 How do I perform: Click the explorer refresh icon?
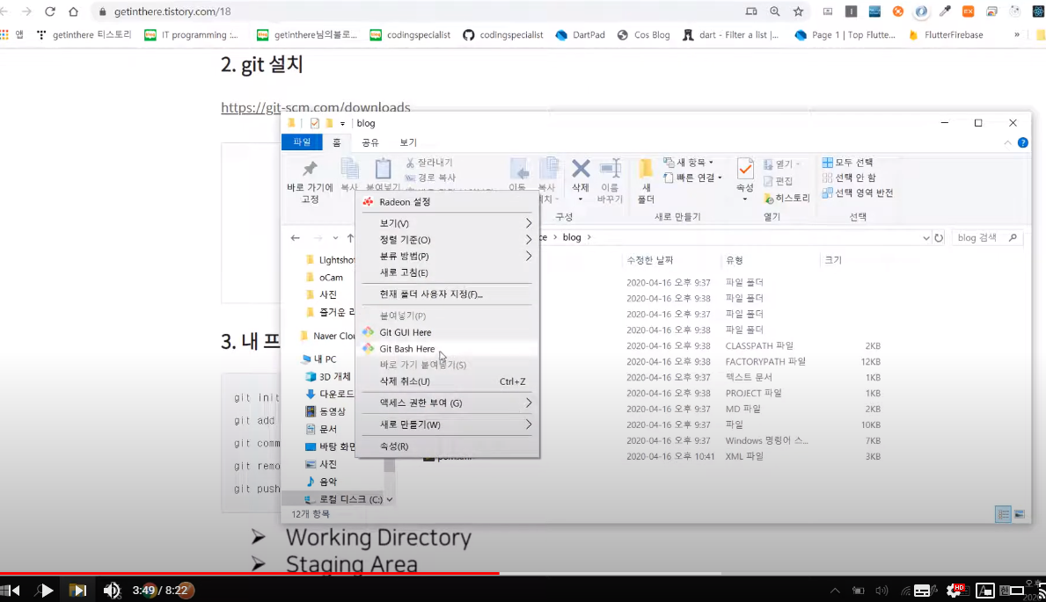(939, 238)
